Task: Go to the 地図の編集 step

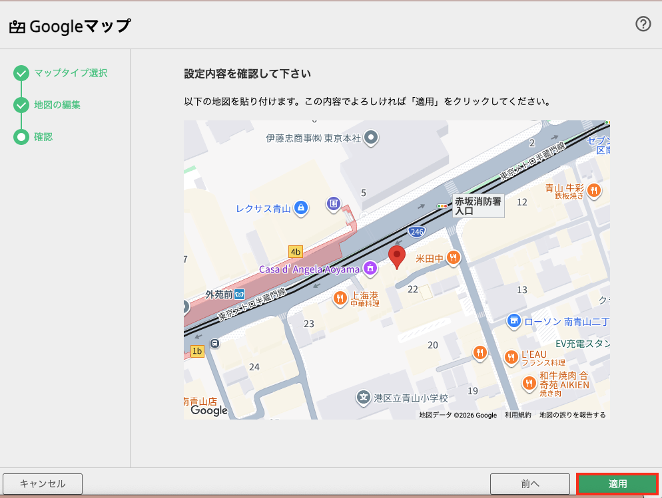Action: (57, 105)
